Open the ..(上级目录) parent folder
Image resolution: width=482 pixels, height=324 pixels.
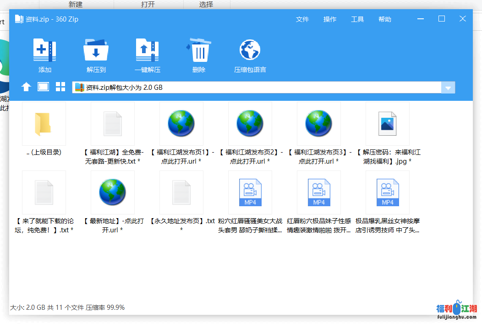tap(44, 124)
